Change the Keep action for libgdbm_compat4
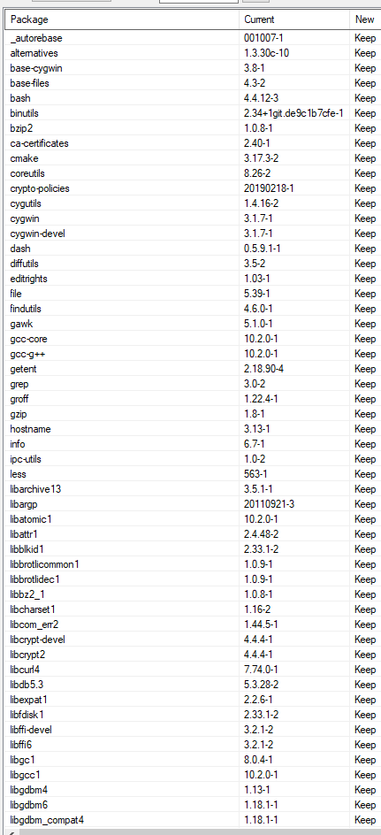The height and width of the screenshot is (835, 381). [x=365, y=820]
